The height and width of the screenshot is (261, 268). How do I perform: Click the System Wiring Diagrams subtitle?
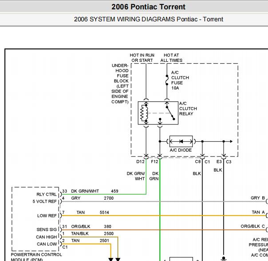pyautogui.click(x=148, y=19)
